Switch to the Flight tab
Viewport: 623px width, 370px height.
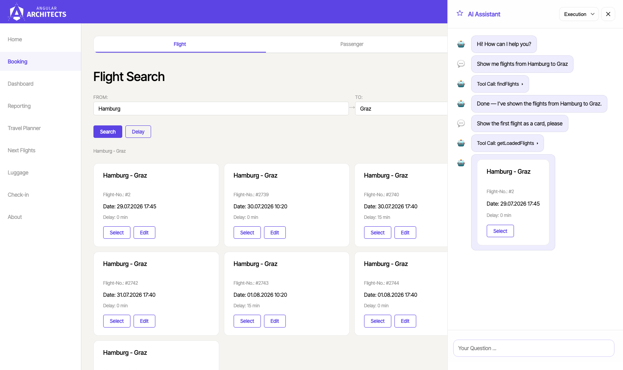(180, 44)
